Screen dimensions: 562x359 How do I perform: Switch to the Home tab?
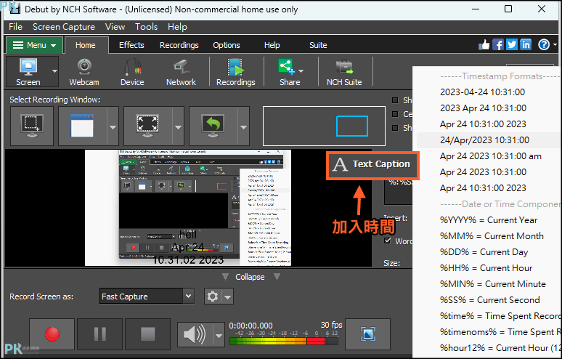pos(86,45)
